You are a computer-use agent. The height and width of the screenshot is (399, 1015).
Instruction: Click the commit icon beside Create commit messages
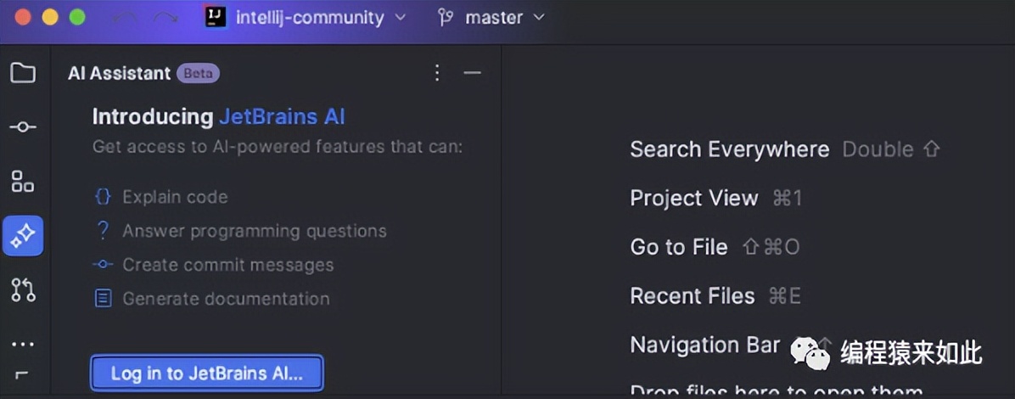pyautogui.click(x=103, y=265)
